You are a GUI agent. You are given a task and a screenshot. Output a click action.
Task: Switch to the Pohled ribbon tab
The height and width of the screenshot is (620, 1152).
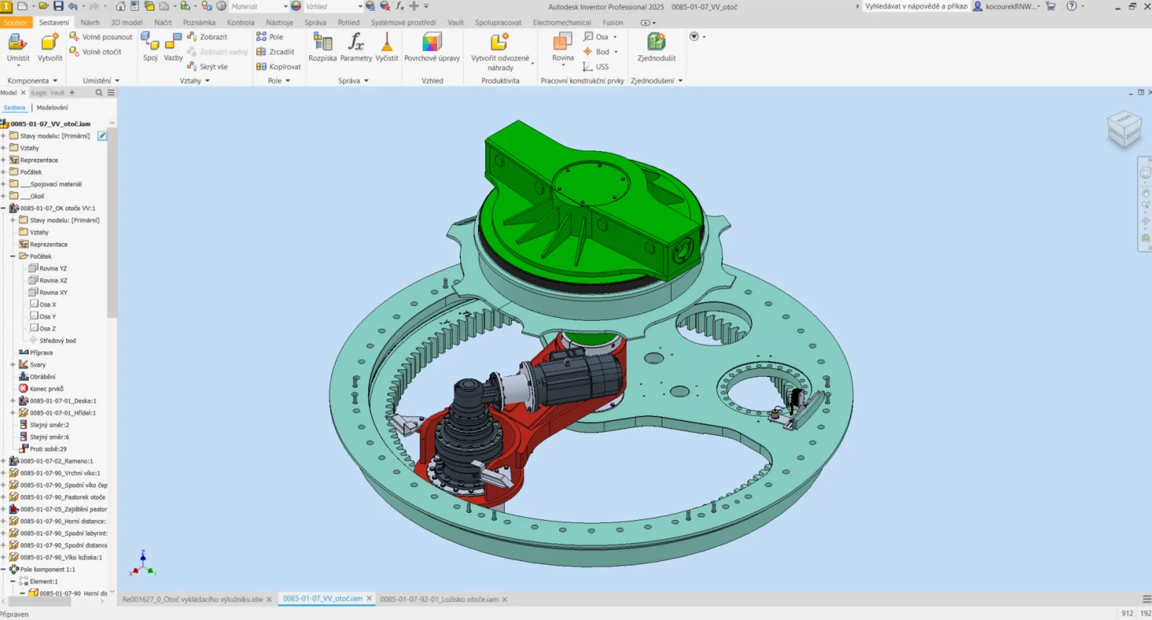(x=348, y=22)
